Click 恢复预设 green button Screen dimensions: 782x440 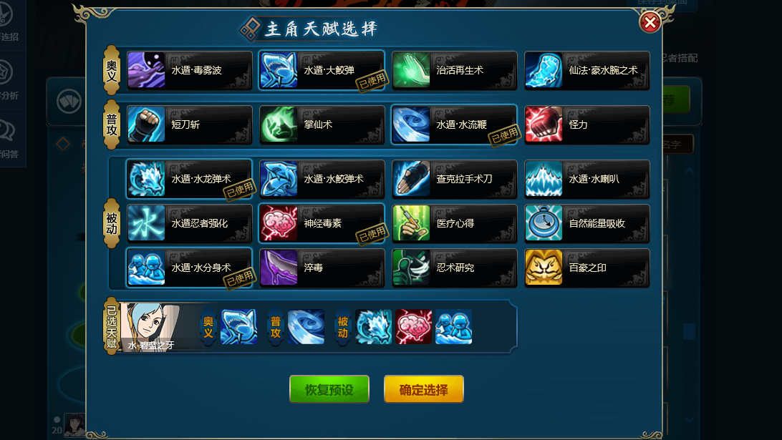(329, 389)
